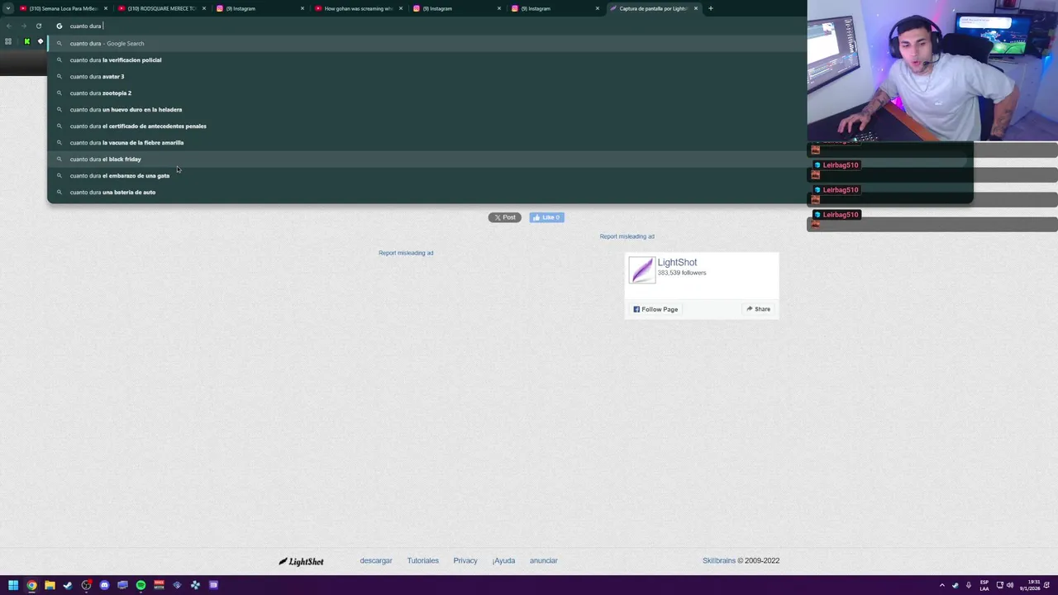Viewport: 1058px width, 595px height.
Task: Select suggestion 'un huevo duro en la heladera'
Action: pos(427,109)
